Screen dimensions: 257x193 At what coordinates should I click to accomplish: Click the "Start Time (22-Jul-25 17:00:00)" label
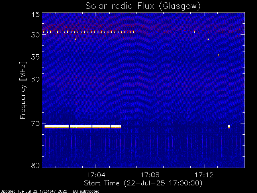point(143,183)
